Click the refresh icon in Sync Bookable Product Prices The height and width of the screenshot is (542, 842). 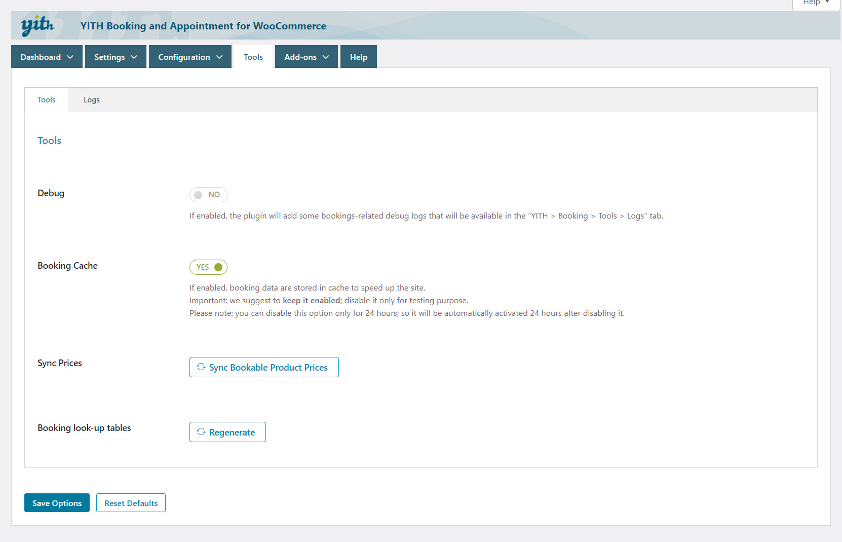(x=201, y=367)
